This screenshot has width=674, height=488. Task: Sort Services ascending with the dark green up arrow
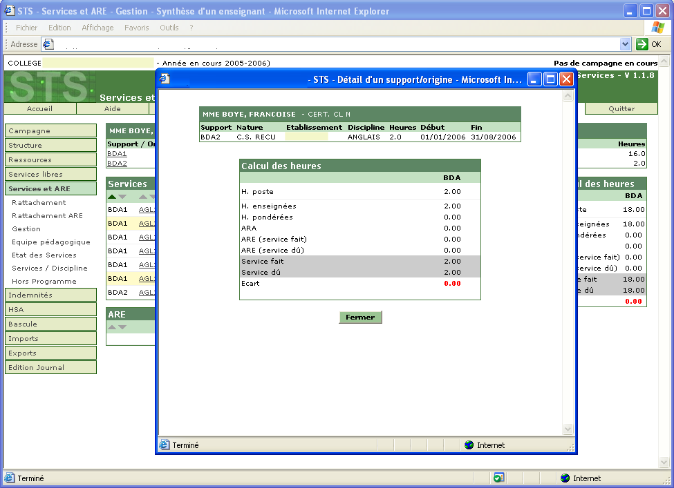[x=112, y=197]
